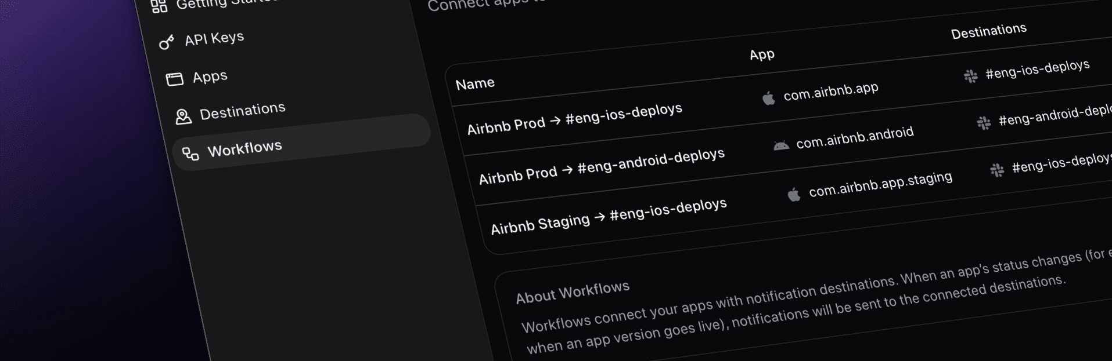Open the Destinations page from sidebar
The image size is (1112, 361).
242,111
